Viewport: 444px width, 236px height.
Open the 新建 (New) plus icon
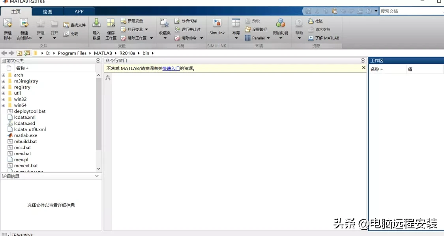click(41, 24)
